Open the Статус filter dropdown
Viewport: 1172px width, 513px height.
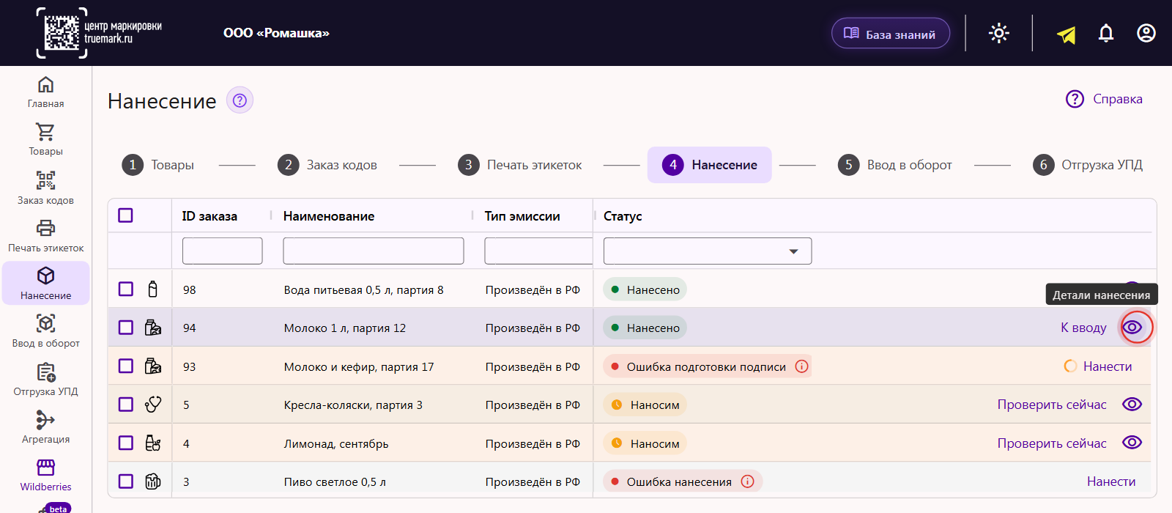pos(708,251)
